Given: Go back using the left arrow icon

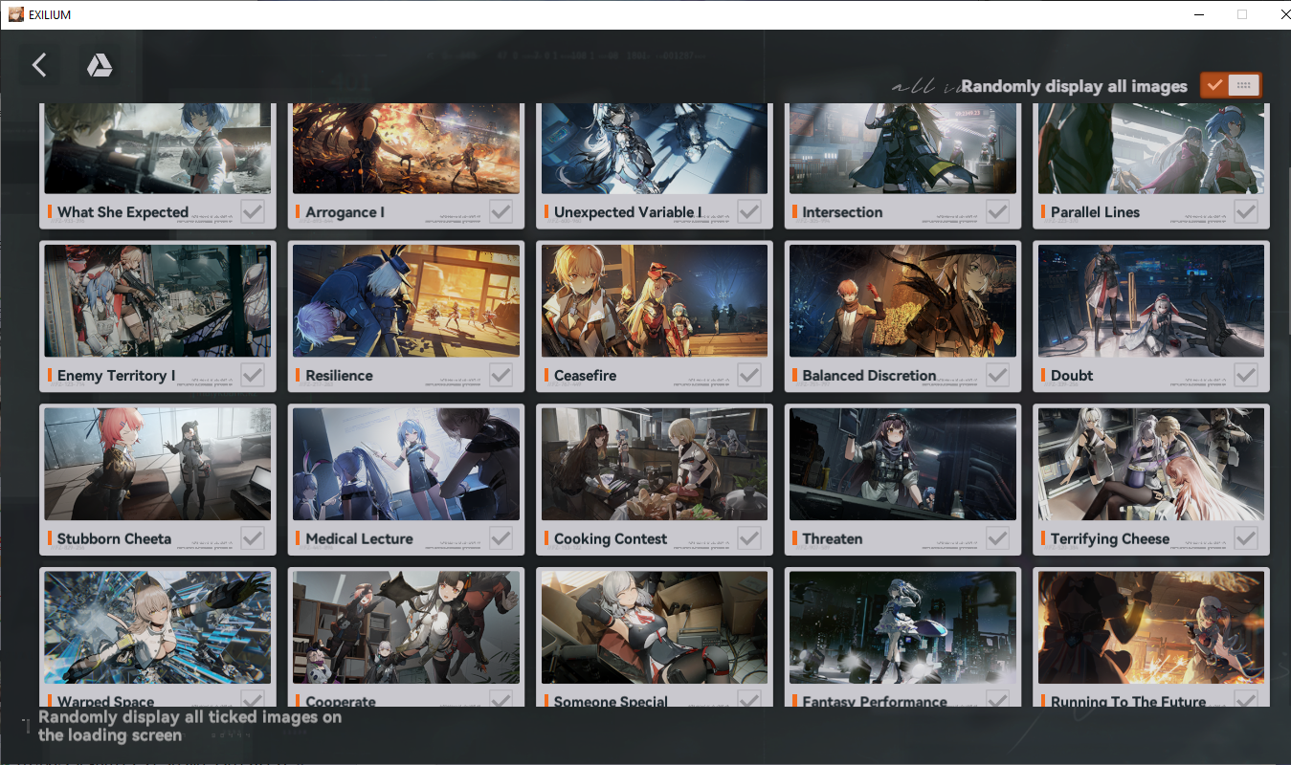Looking at the screenshot, I should coord(39,65).
